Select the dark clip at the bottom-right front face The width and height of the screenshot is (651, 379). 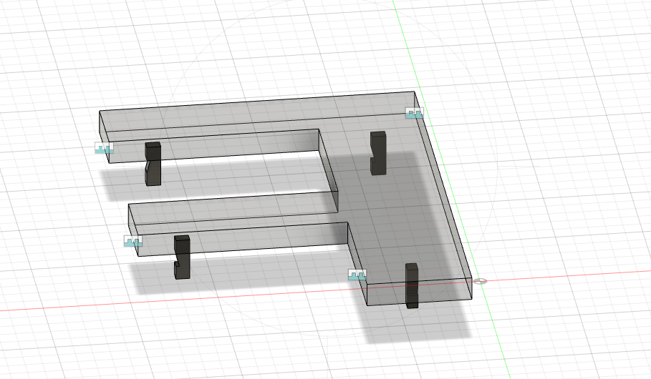pyautogui.click(x=411, y=285)
